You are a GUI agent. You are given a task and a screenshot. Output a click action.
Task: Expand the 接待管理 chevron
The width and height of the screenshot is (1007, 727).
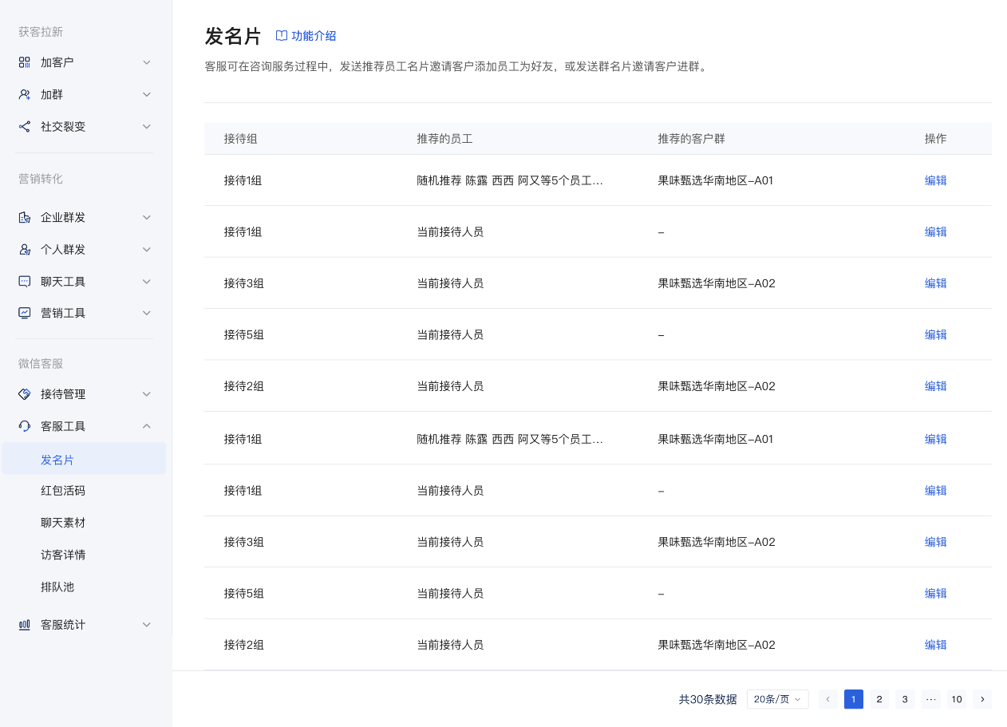pyautogui.click(x=147, y=394)
